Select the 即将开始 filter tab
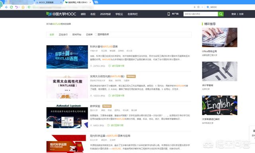The width and height of the screenshot is (255, 153). (77, 34)
